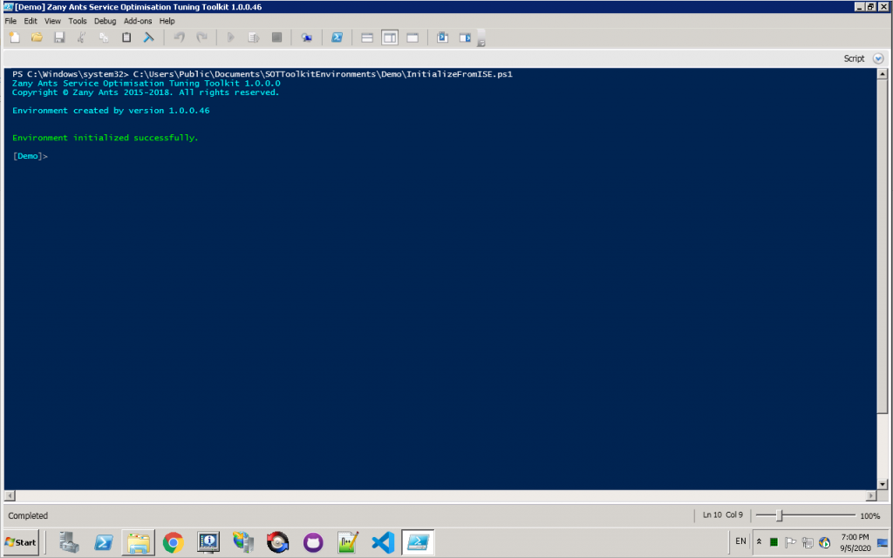Viewport: 893px width, 558px height.
Task: Open the purple cat app taskbar icon
Action: coord(313,542)
